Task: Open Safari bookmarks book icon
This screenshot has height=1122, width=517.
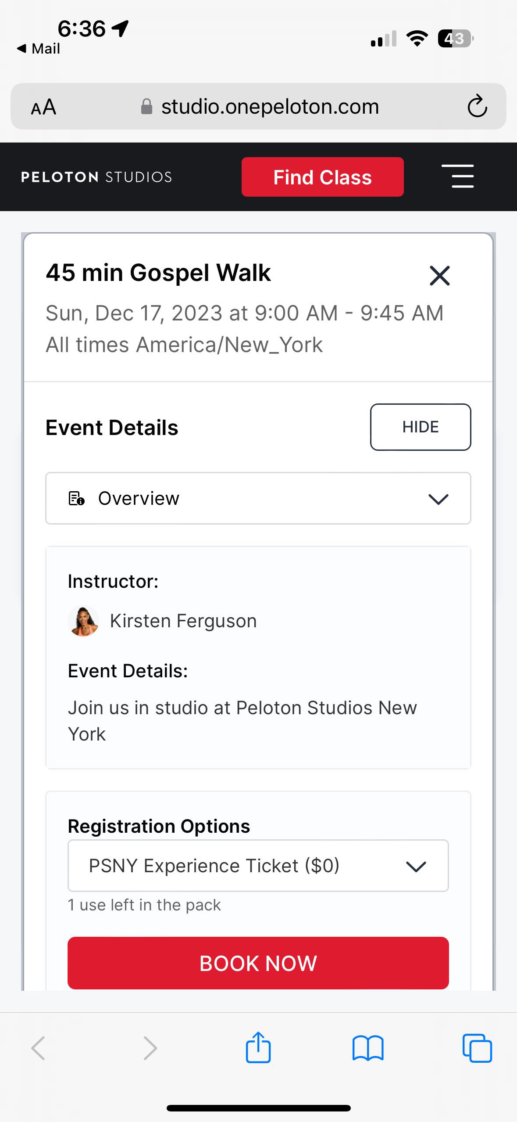Action: click(x=368, y=1048)
